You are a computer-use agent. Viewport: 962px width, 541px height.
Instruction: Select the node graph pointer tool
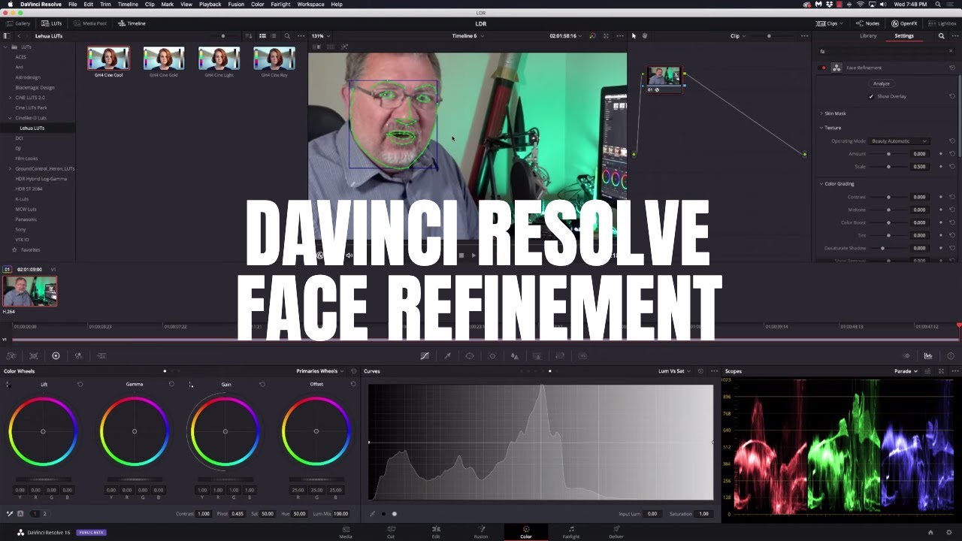(634, 35)
